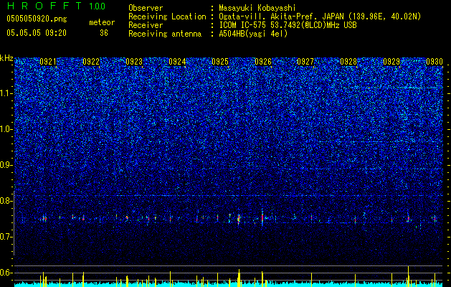The height and width of the screenshot is (287, 451).
Task: Click the 1.1 frequency axis label
Action: click(6, 93)
